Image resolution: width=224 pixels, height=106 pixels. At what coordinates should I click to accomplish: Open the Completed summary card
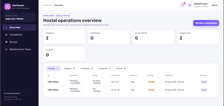[x=198, y=37]
